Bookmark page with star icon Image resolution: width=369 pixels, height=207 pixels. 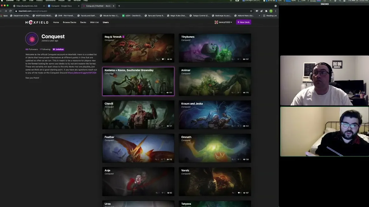[251, 11]
